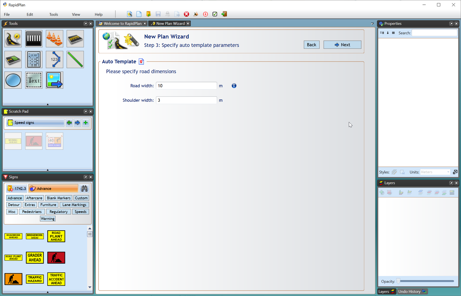
Task: Filter signs by Pedestrians category
Action: click(32, 212)
